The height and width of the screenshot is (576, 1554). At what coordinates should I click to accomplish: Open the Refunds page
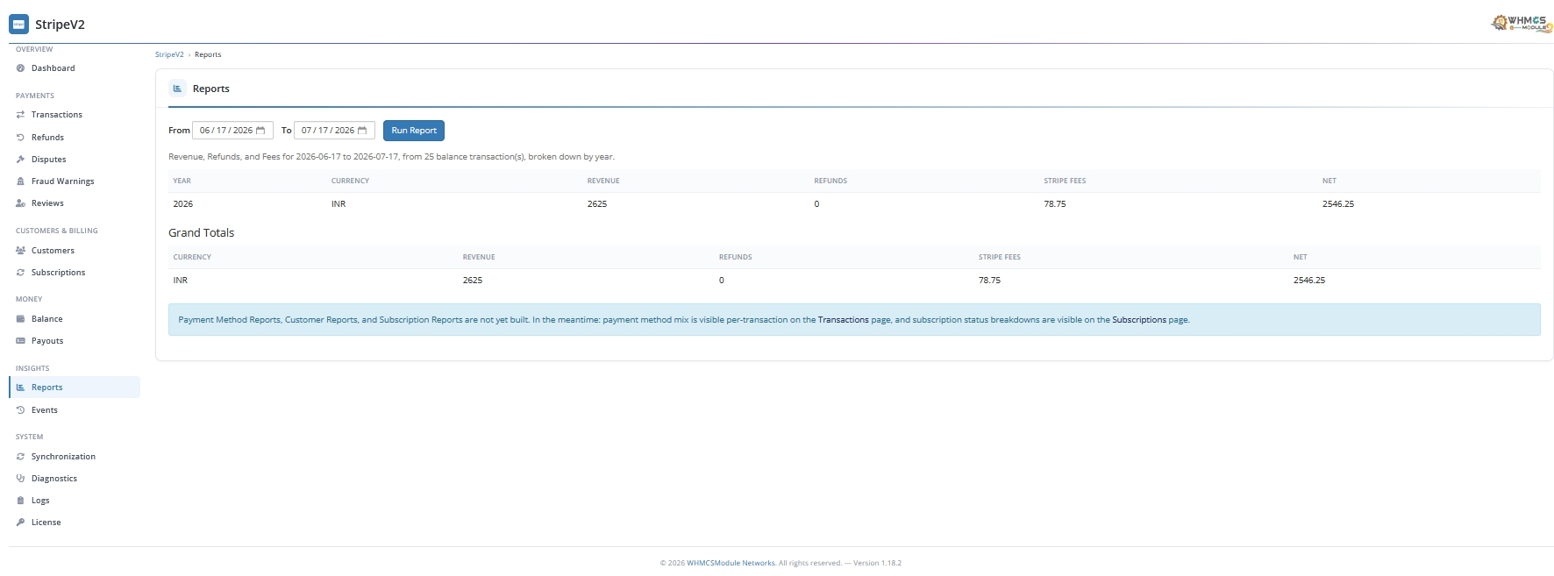75,138
